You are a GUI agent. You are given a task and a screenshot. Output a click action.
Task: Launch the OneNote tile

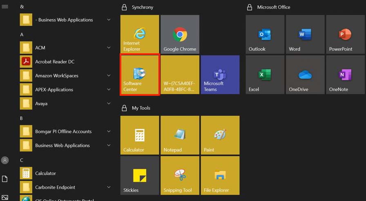[x=345, y=75]
